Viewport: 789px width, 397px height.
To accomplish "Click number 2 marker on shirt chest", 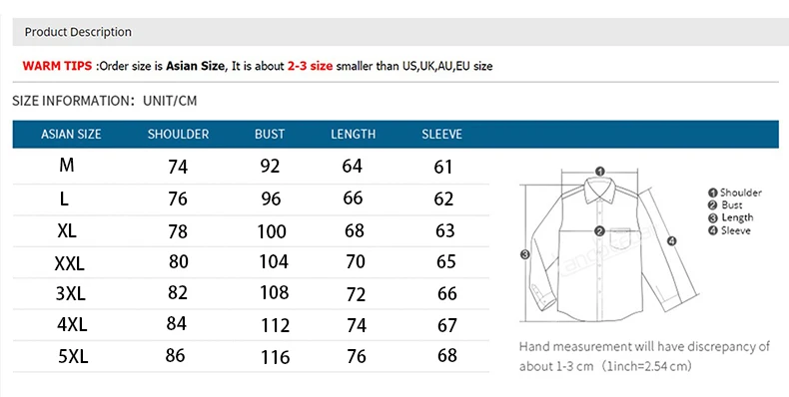I will [599, 231].
